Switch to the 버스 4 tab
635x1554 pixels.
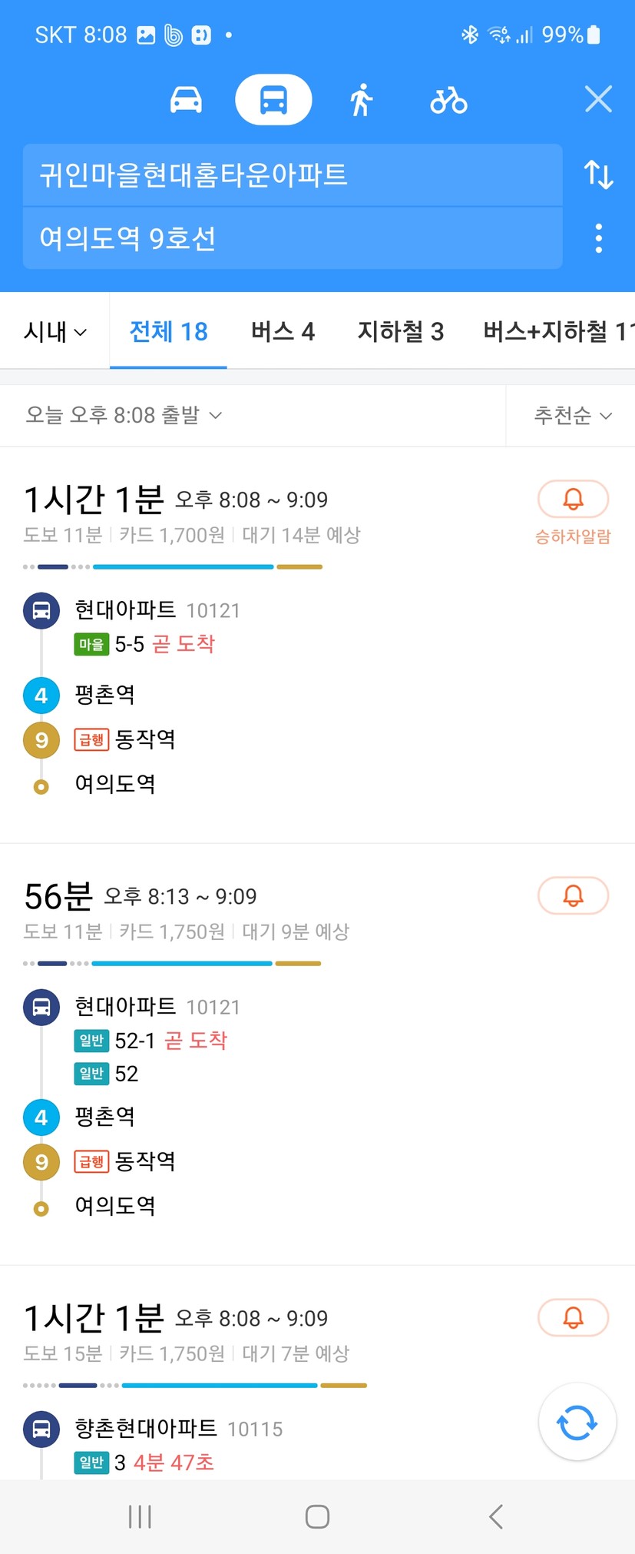pos(283,331)
